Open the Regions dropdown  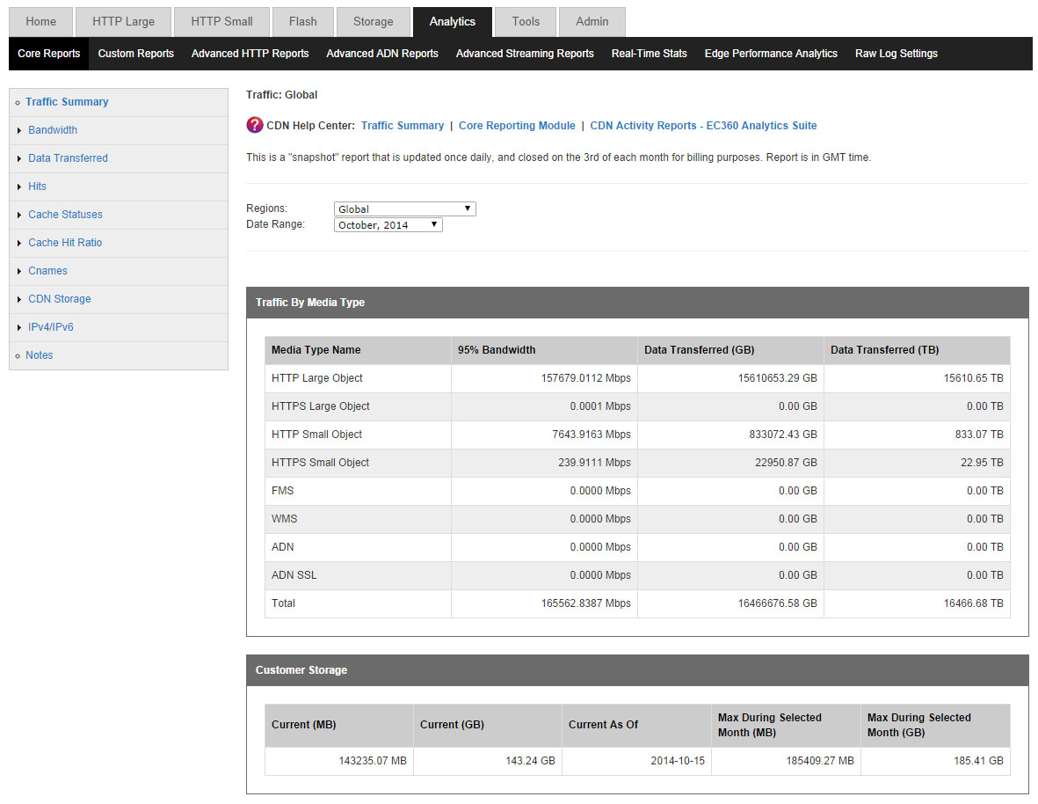coord(405,209)
